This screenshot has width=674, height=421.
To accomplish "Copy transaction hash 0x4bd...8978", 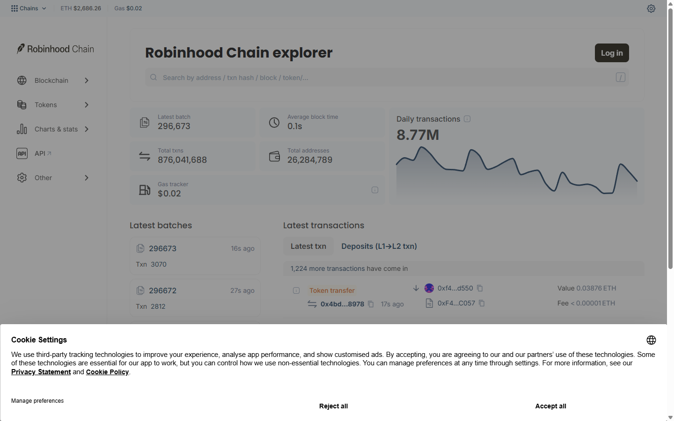I will click(x=371, y=304).
